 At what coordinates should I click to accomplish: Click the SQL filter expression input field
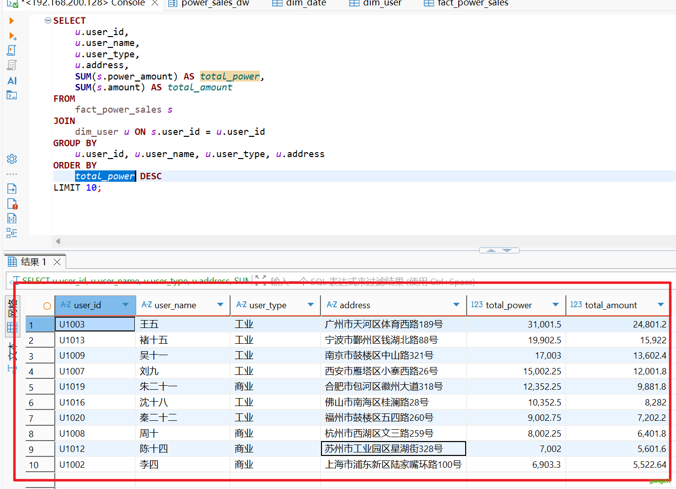(x=370, y=281)
